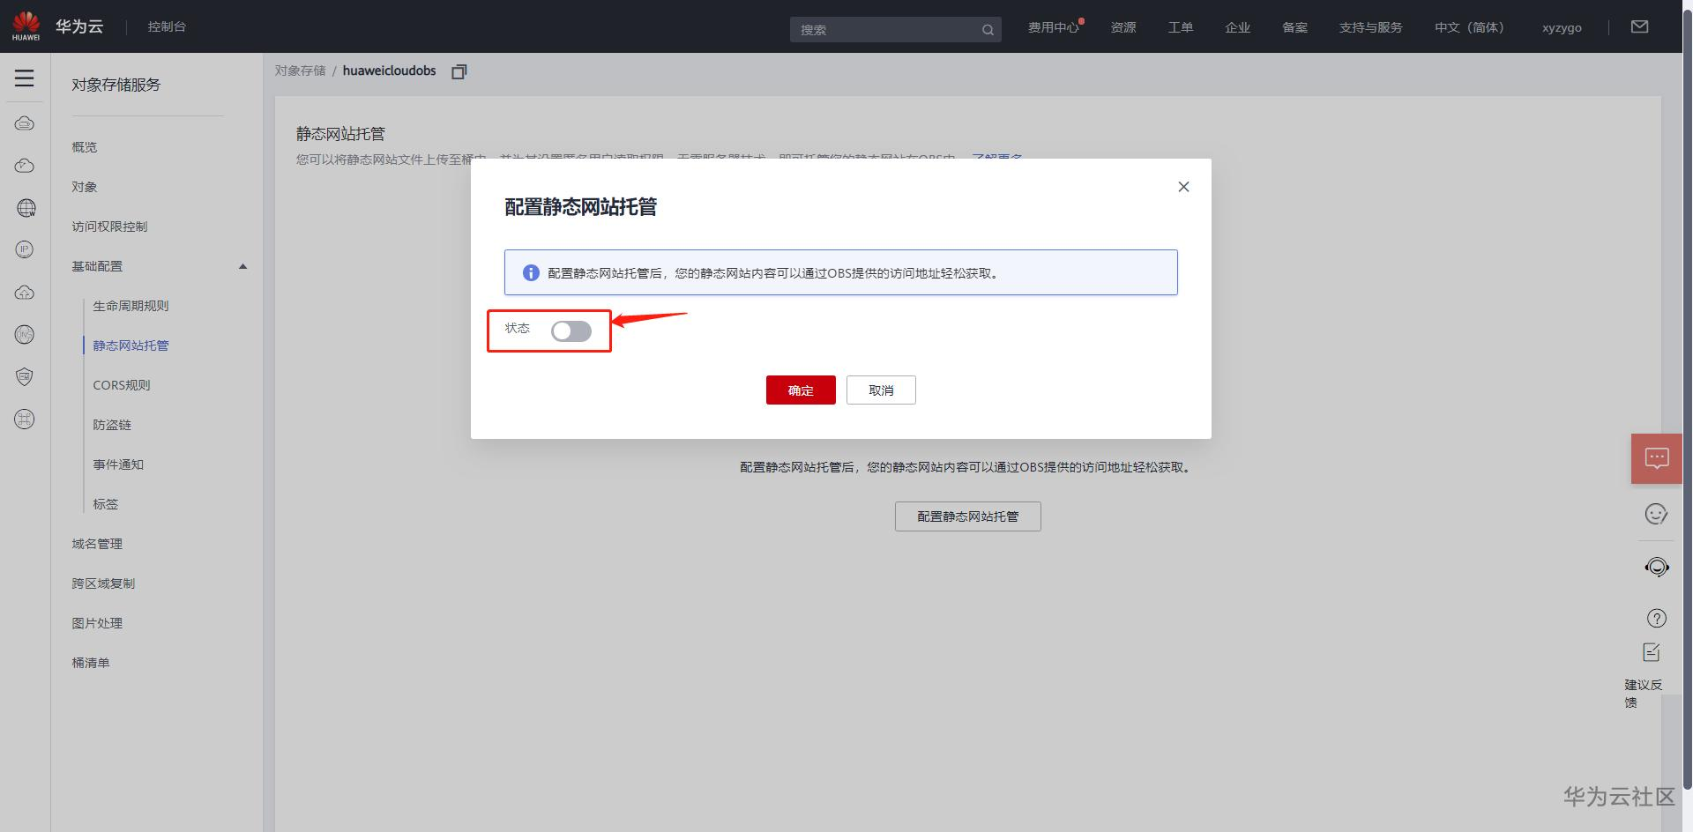Image resolution: width=1693 pixels, height=832 pixels.
Task: Open CORS规则 menu item
Action: pos(122,385)
